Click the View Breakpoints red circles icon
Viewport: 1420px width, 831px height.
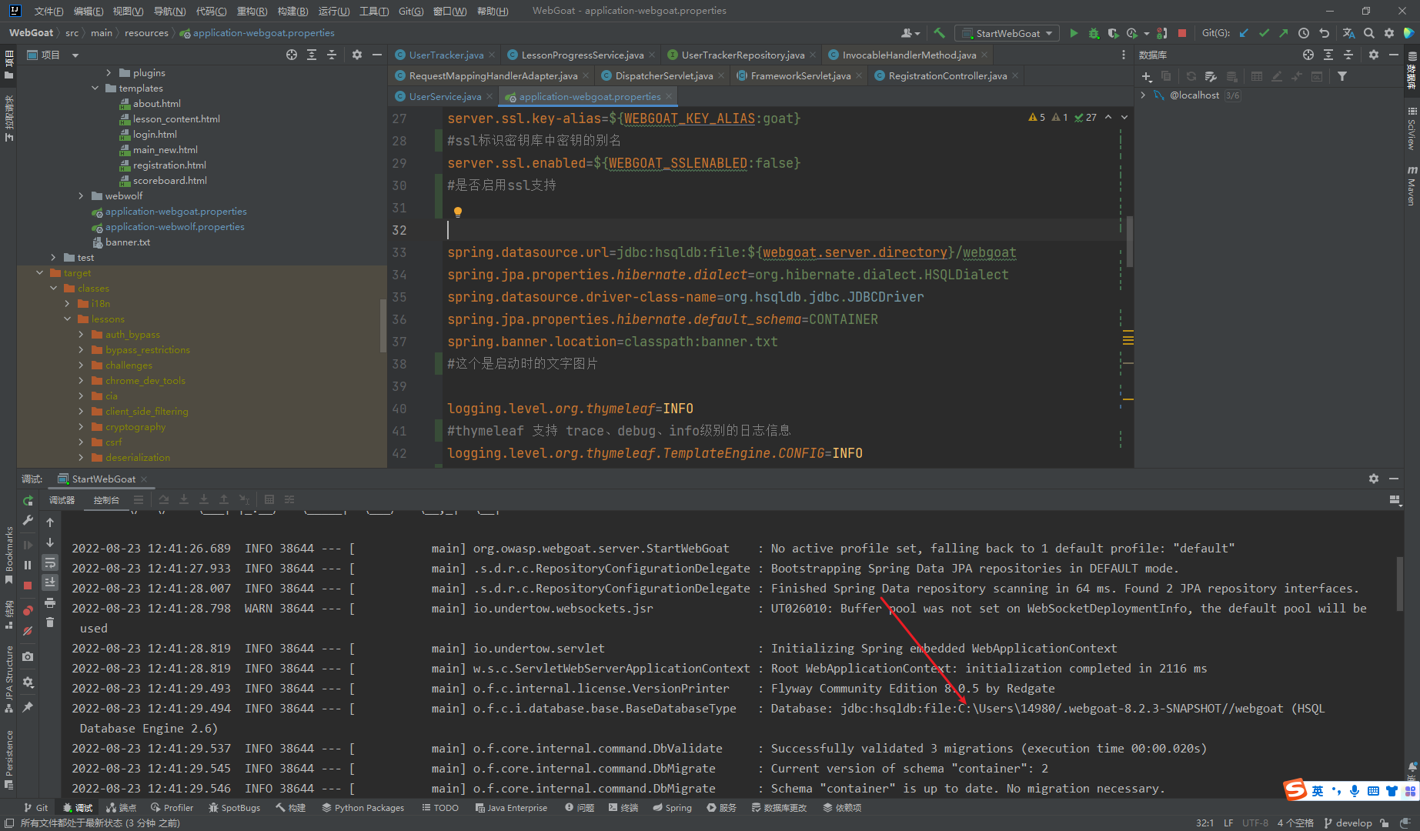[28, 610]
